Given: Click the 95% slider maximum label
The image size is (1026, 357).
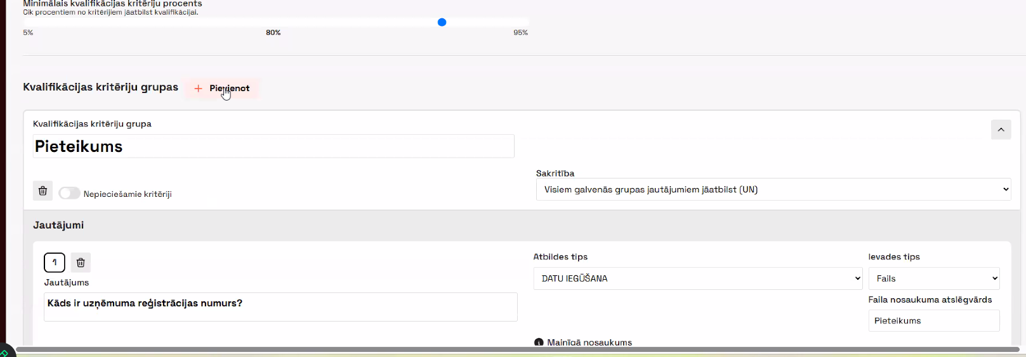Looking at the screenshot, I should coord(521,32).
